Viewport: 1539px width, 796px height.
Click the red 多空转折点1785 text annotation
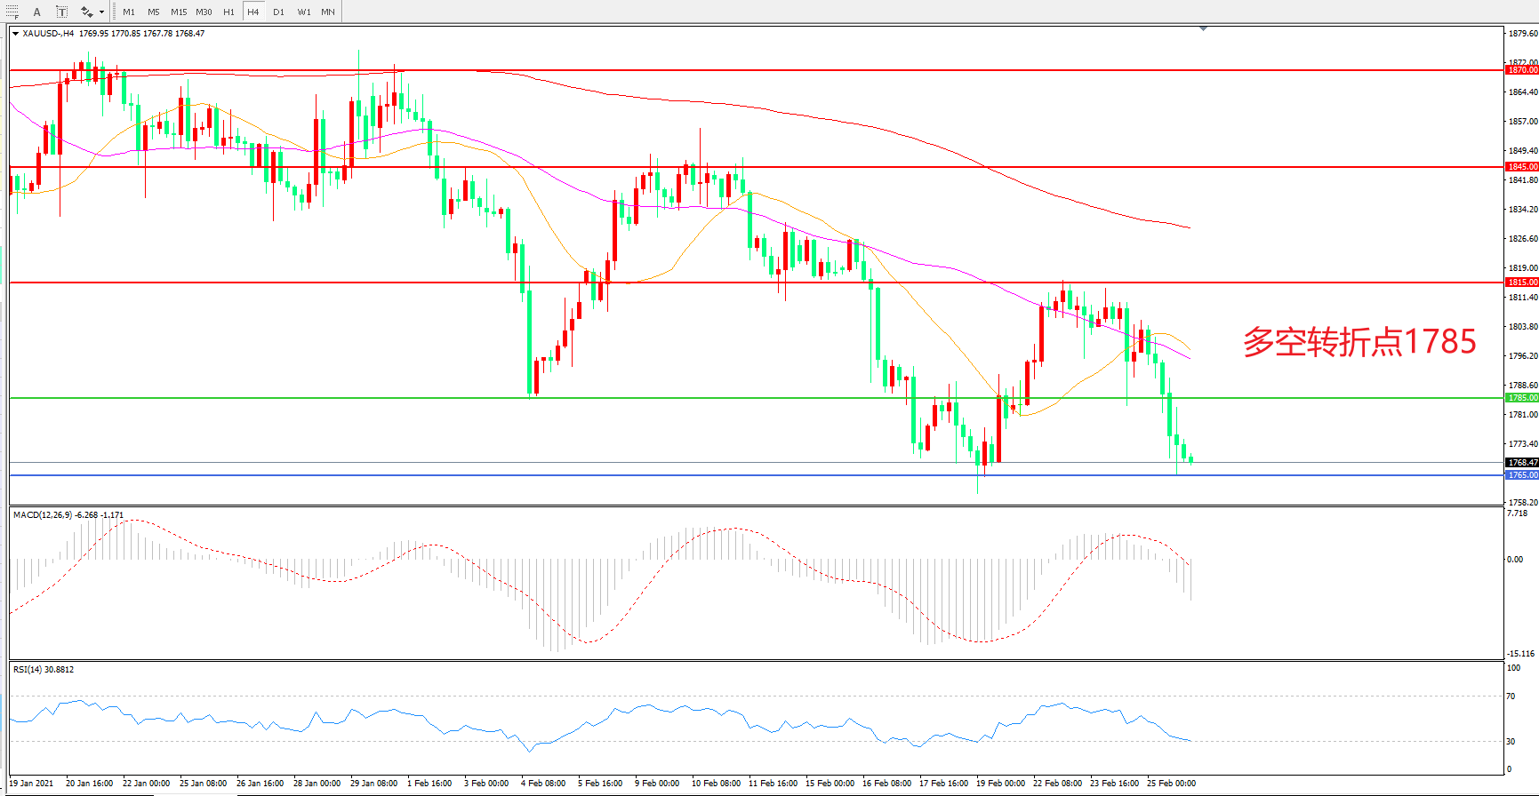[x=1359, y=342]
